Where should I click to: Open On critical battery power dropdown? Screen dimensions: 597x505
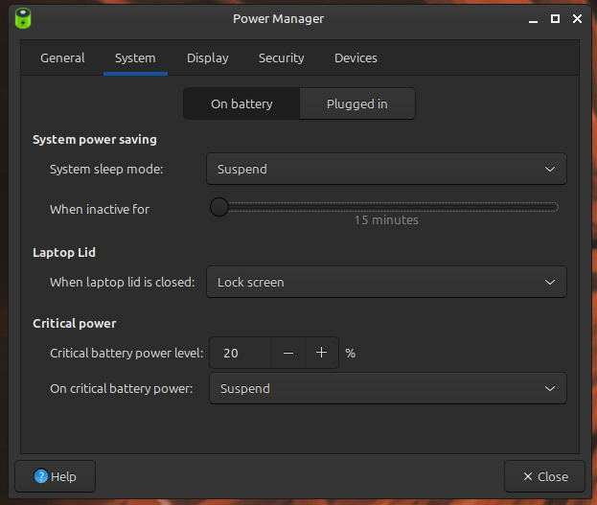[387, 388]
